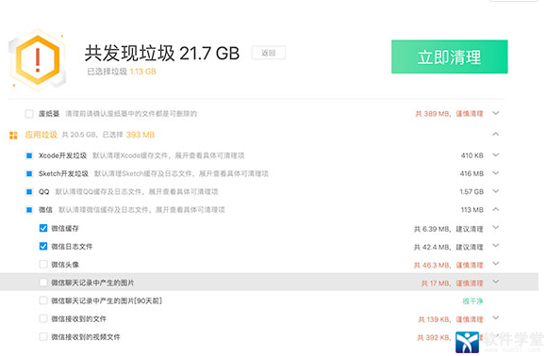Click the 共 389 MB, 谨慎清理 warning text
The image size is (547, 356).
[x=449, y=114]
